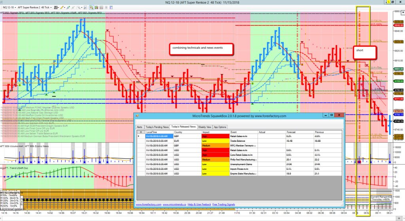
Task: Click the 6771.00 red price marker
Action: point(398,99)
